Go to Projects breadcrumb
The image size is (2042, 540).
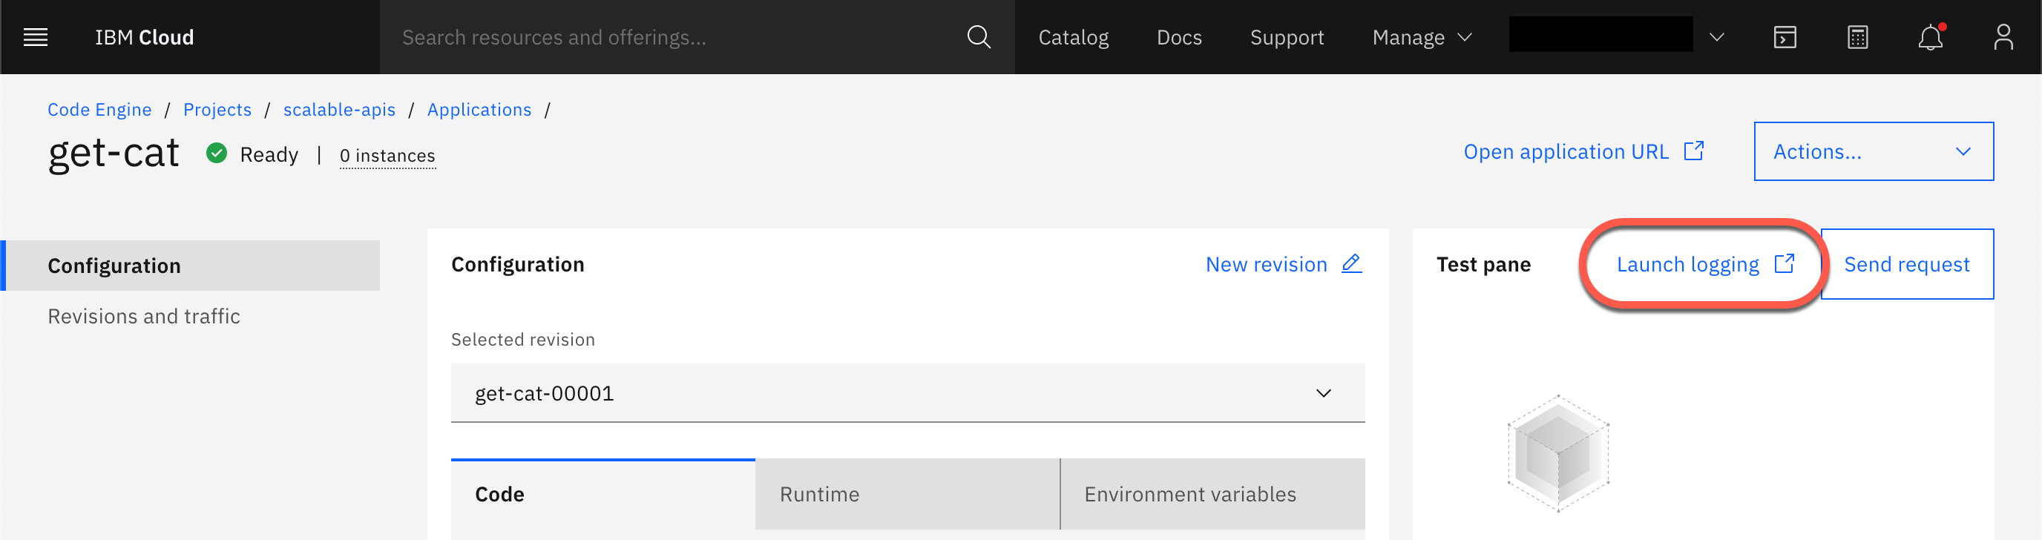[x=217, y=110]
